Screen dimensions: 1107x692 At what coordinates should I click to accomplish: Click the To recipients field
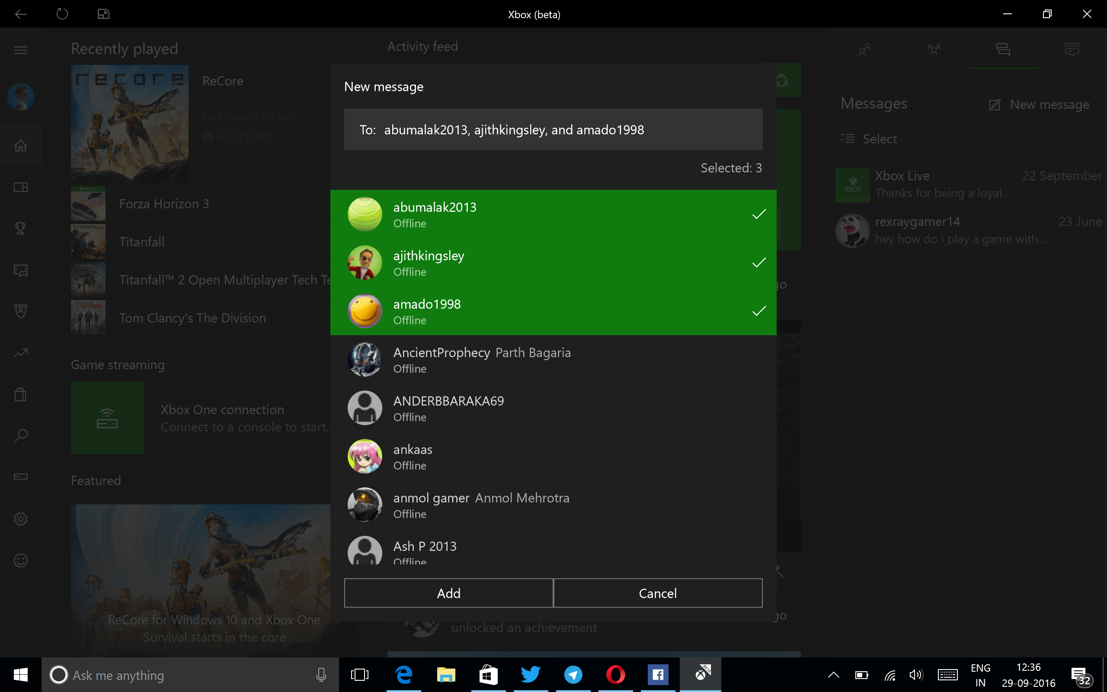(553, 129)
